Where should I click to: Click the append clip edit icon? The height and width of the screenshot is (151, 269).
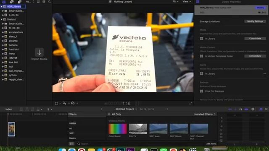[33, 109]
